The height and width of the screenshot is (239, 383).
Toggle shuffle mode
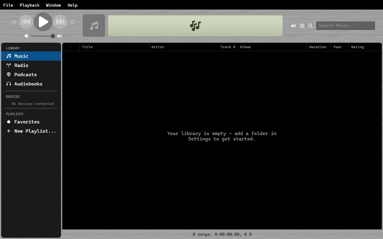point(14,22)
